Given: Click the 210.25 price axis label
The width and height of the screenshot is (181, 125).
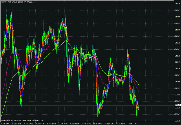Looking at the screenshot, I should click(x=178, y=88).
